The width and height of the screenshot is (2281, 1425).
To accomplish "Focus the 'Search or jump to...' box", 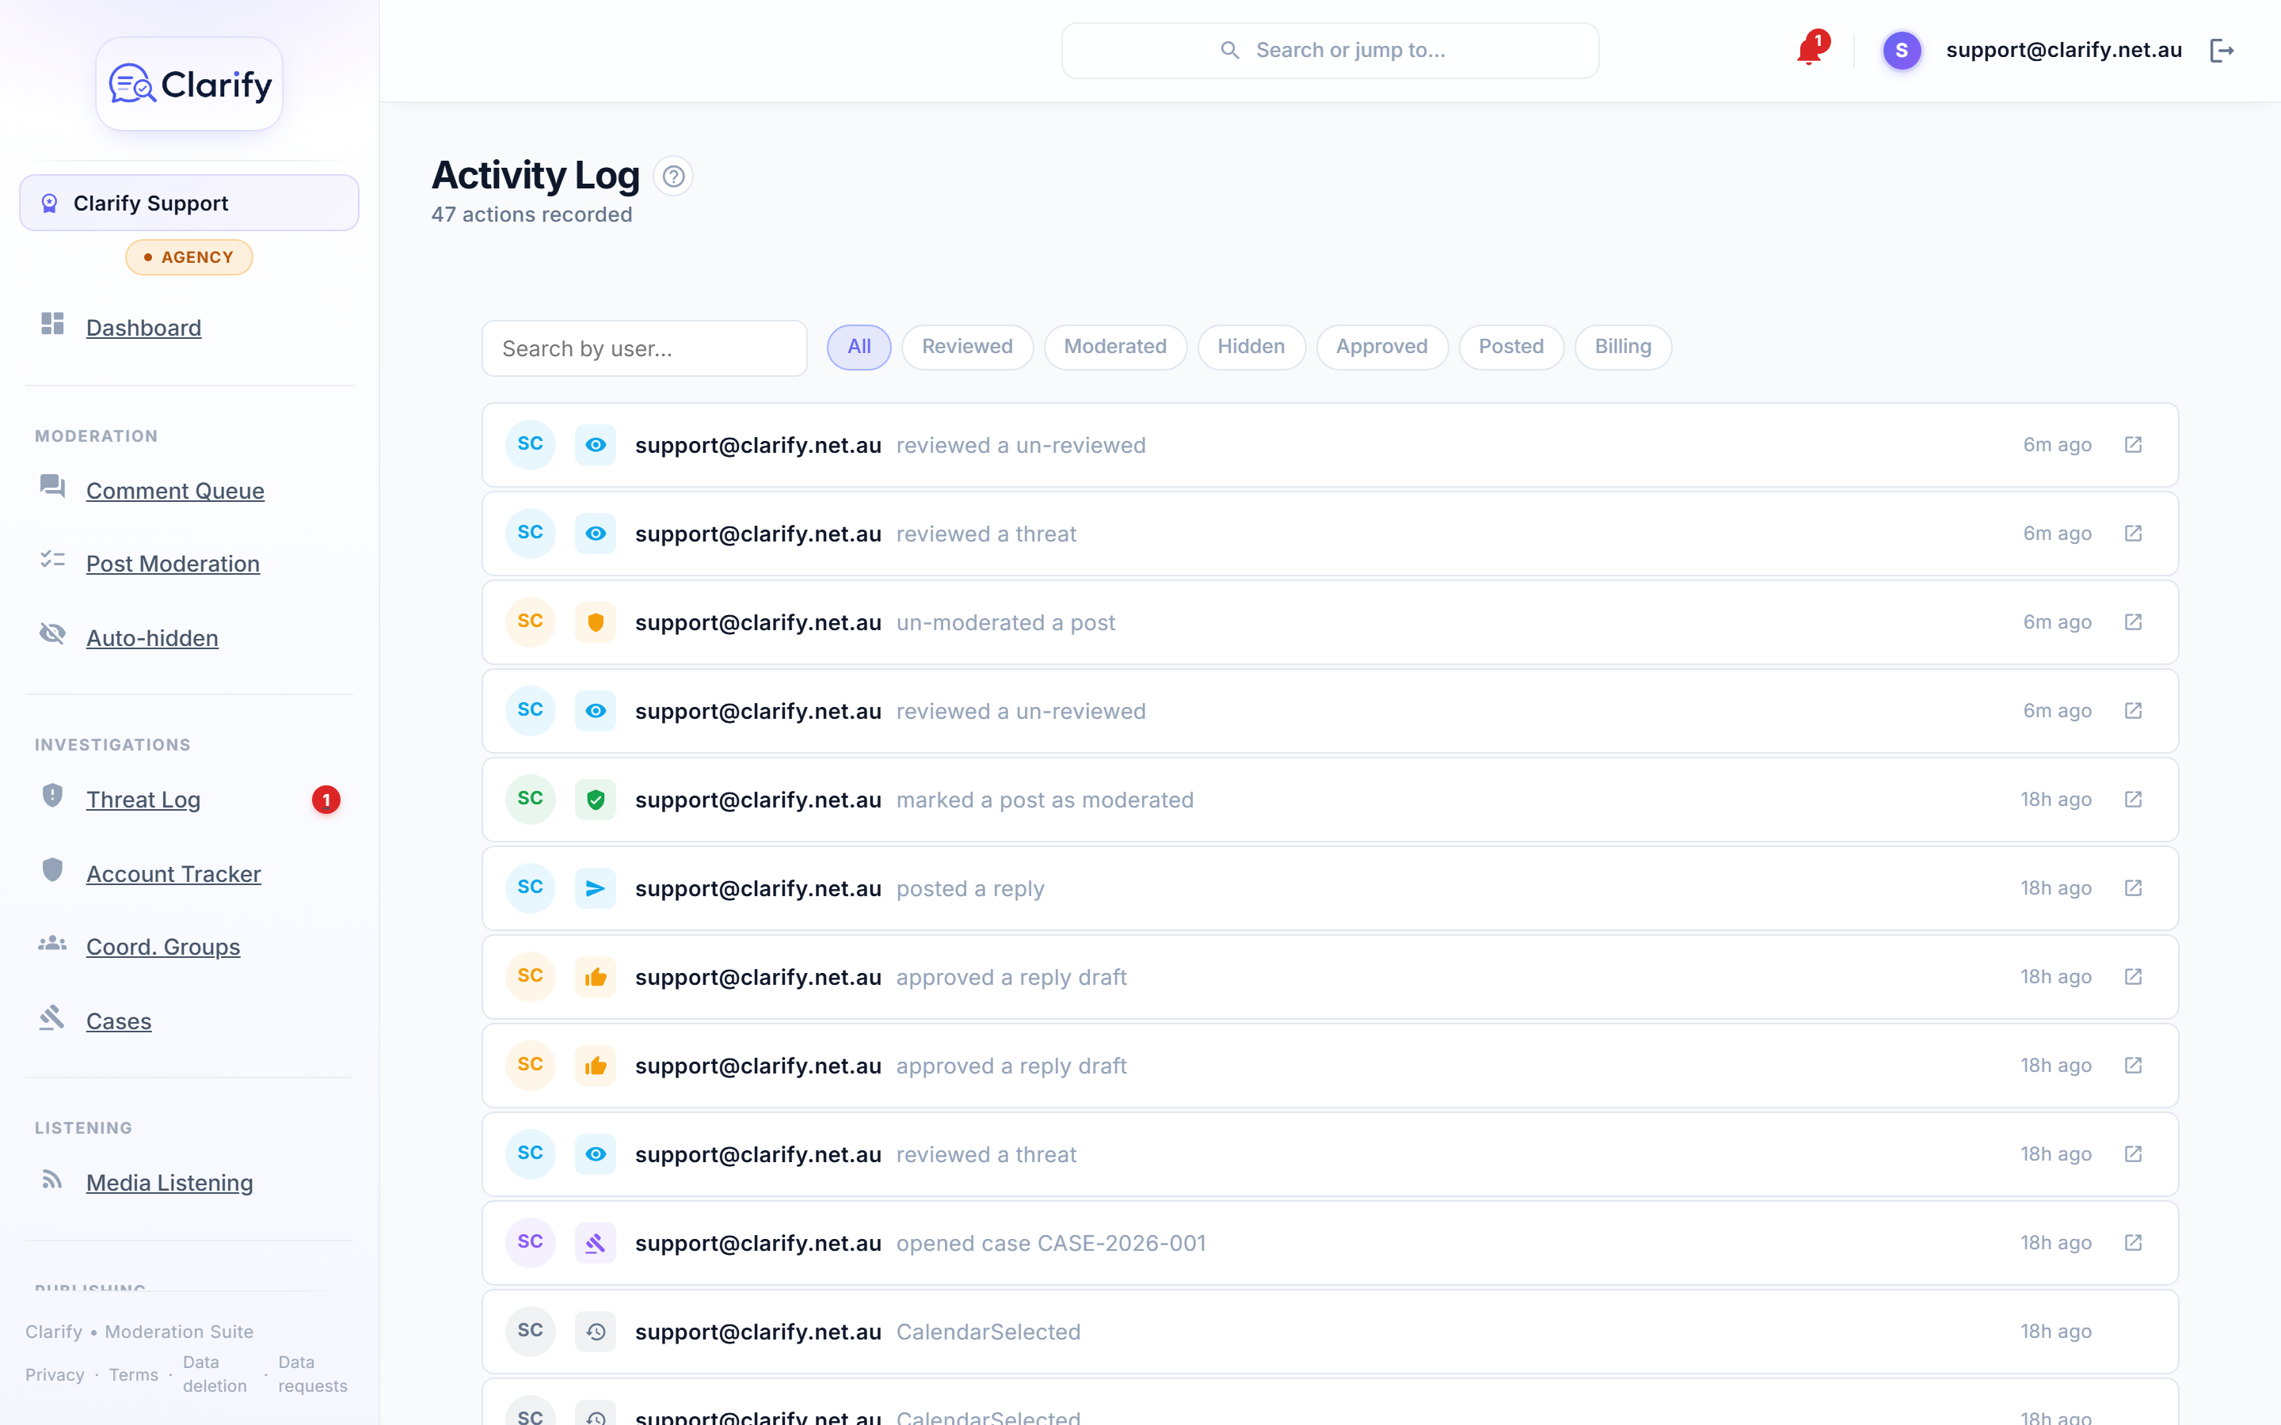I will click(1330, 51).
